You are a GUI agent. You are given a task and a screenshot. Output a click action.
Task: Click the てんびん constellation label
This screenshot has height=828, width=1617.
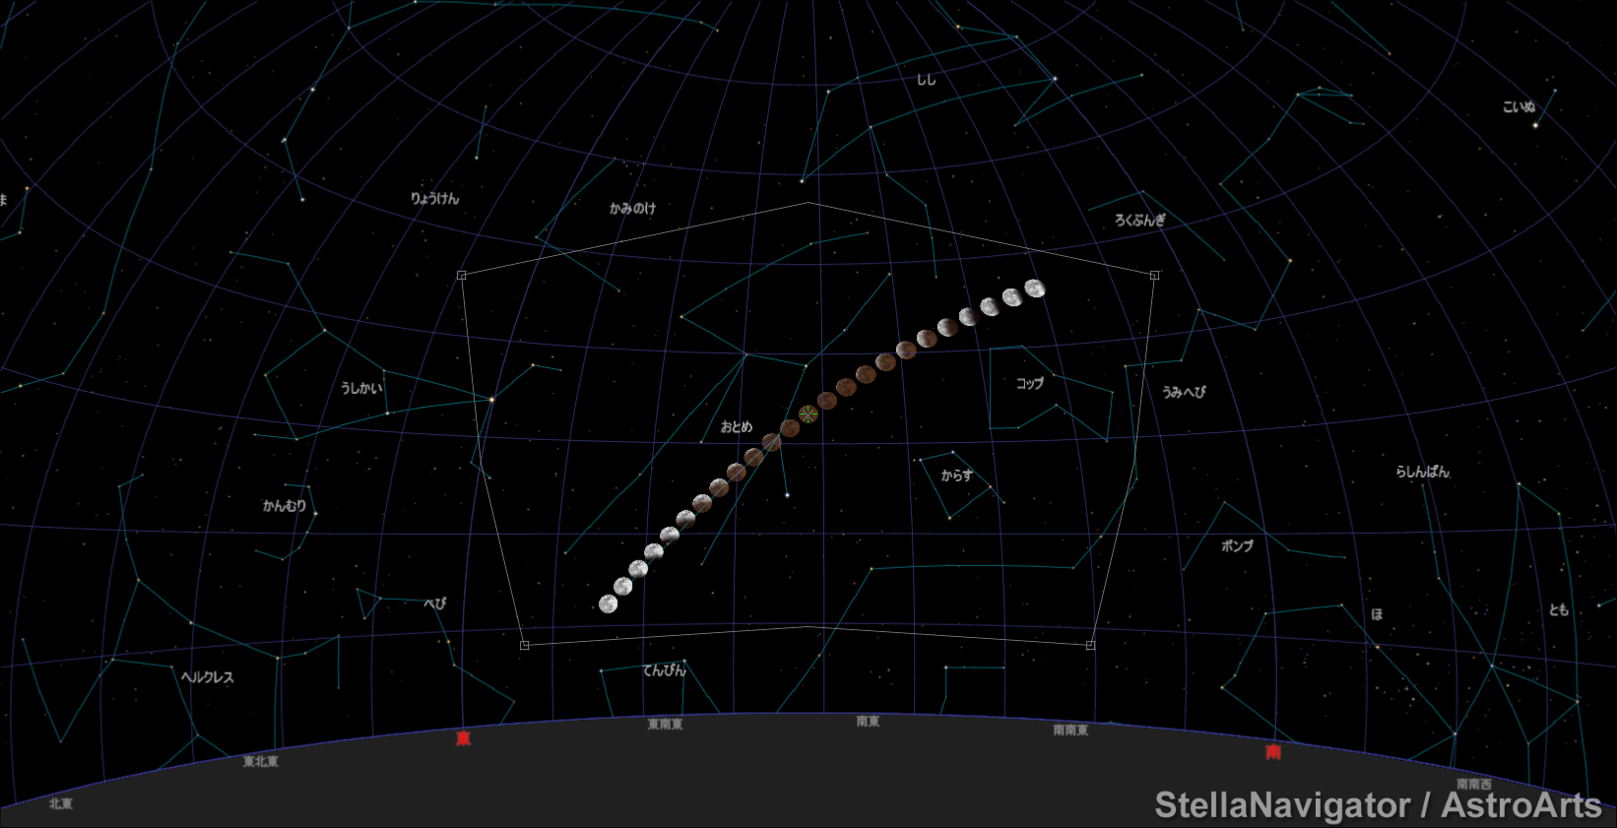point(664,670)
